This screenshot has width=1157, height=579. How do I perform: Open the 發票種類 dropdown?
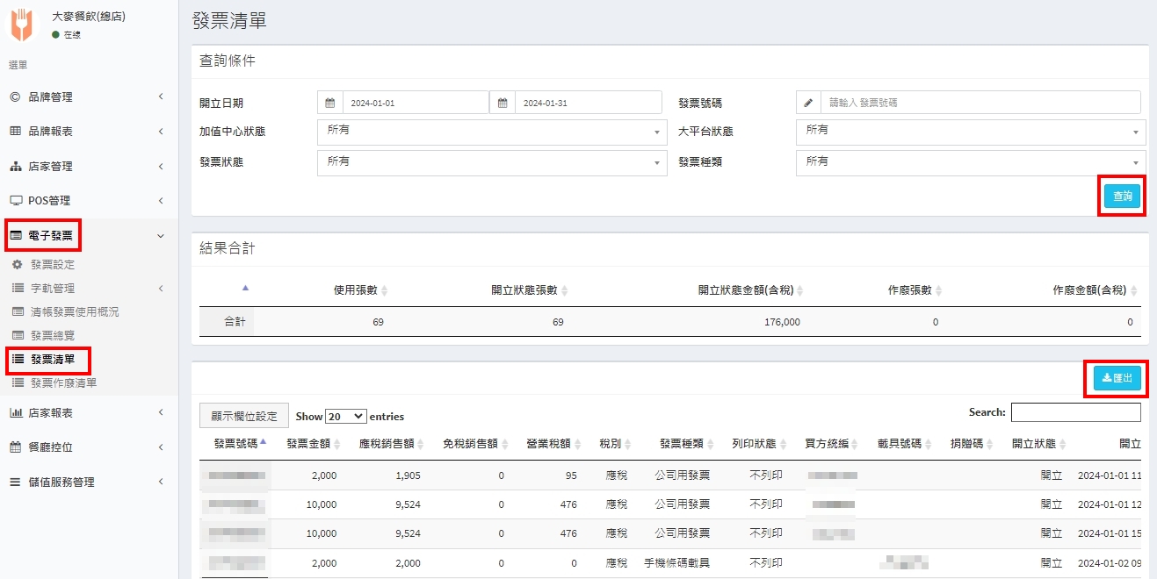click(970, 164)
